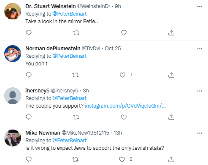Like the 'Take a look in the mirror' tweet
This screenshot has width=208, height=165.
pyautogui.click(x=124, y=33)
